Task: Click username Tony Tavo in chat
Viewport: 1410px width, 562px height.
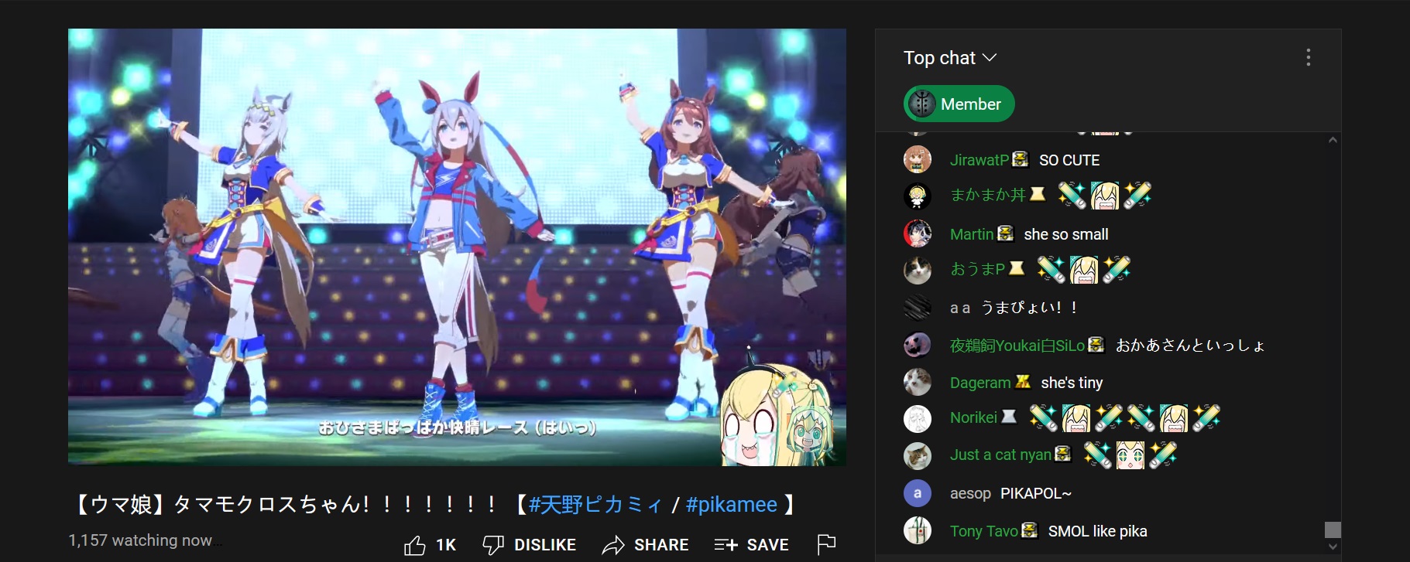Action: pyautogui.click(x=984, y=531)
